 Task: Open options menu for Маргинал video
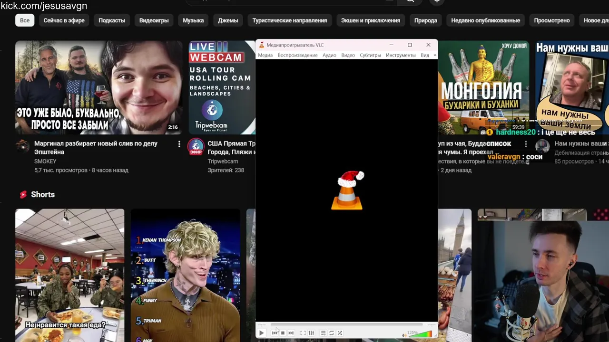[179, 144]
